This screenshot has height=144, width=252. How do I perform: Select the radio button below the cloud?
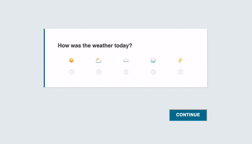(126, 72)
